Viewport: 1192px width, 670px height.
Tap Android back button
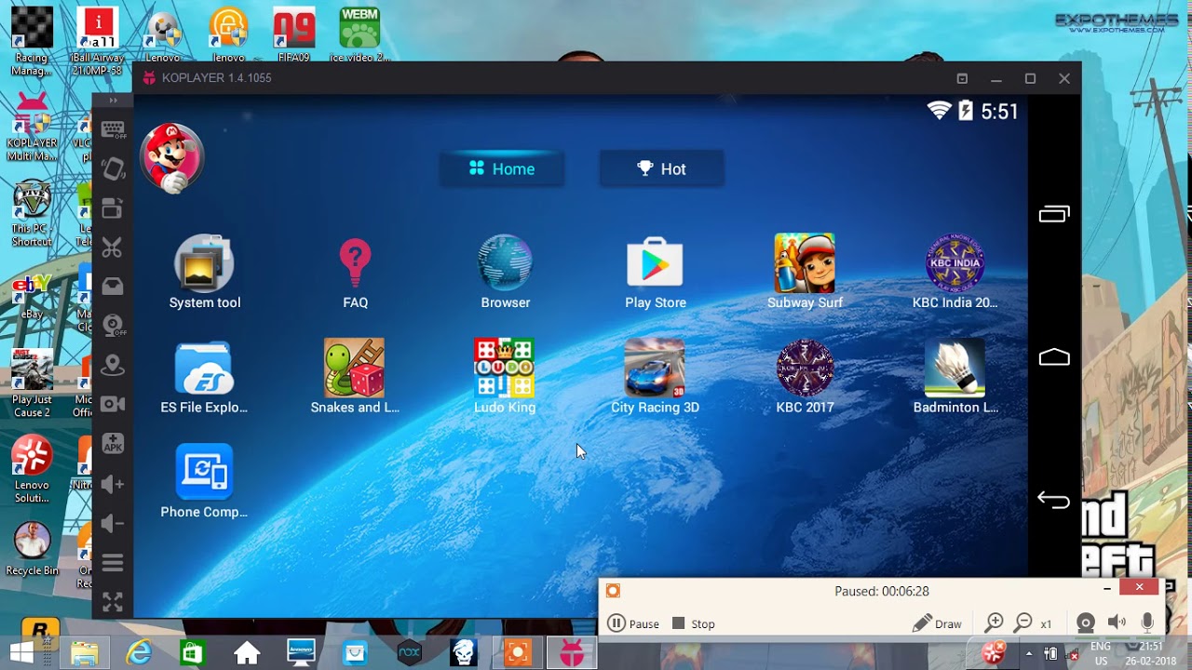[x=1054, y=500]
